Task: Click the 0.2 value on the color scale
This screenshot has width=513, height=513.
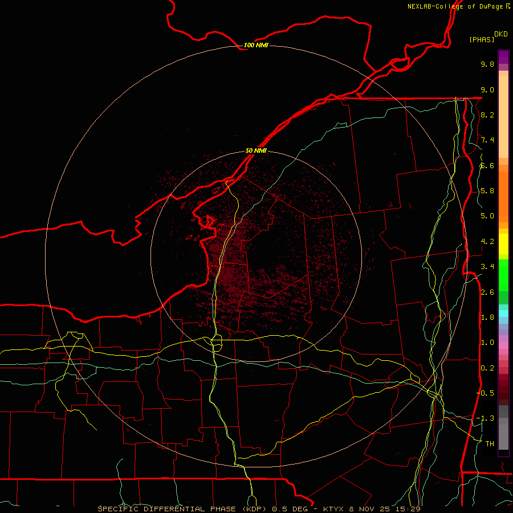Action: pyautogui.click(x=487, y=368)
